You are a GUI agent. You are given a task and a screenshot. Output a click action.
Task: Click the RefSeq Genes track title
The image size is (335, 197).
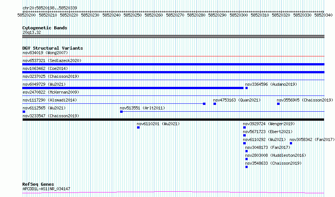point(38,184)
